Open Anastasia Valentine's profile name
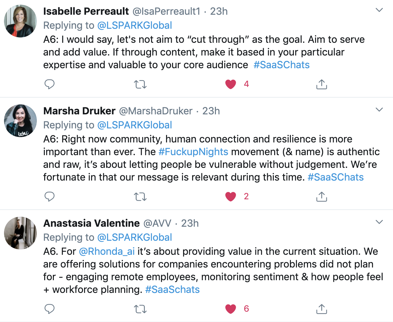This screenshot has height=322, width=393. coord(91,223)
